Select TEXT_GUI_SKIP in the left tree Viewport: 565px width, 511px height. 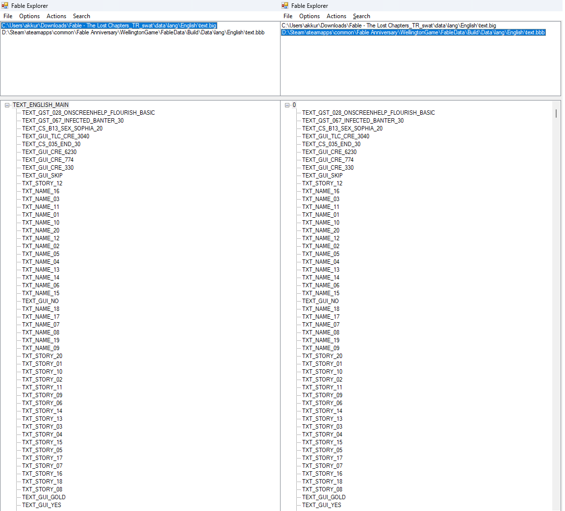click(42, 176)
